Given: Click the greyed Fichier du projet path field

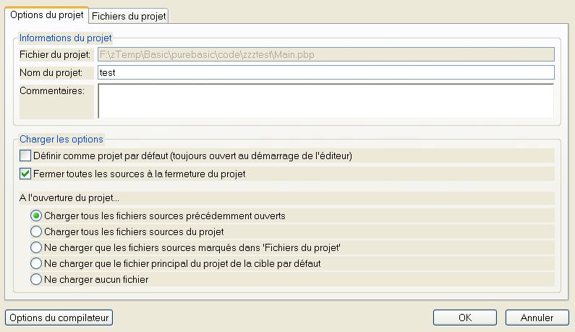Looking at the screenshot, I should 326,55.
